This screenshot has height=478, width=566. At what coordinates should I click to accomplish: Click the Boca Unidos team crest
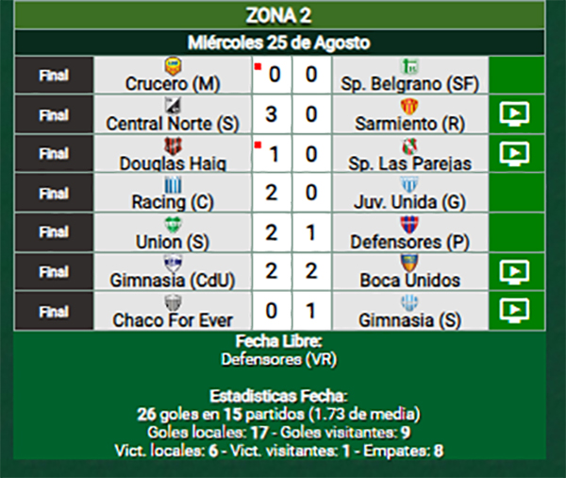[409, 264]
